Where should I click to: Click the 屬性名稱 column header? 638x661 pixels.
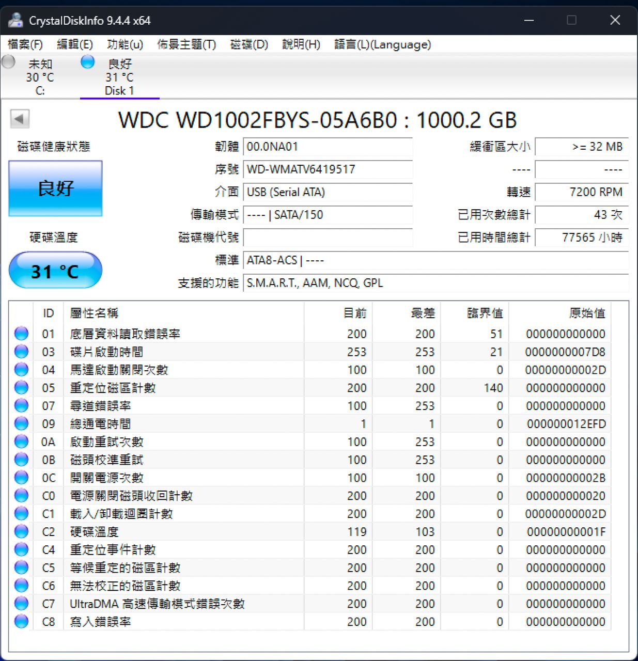183,313
